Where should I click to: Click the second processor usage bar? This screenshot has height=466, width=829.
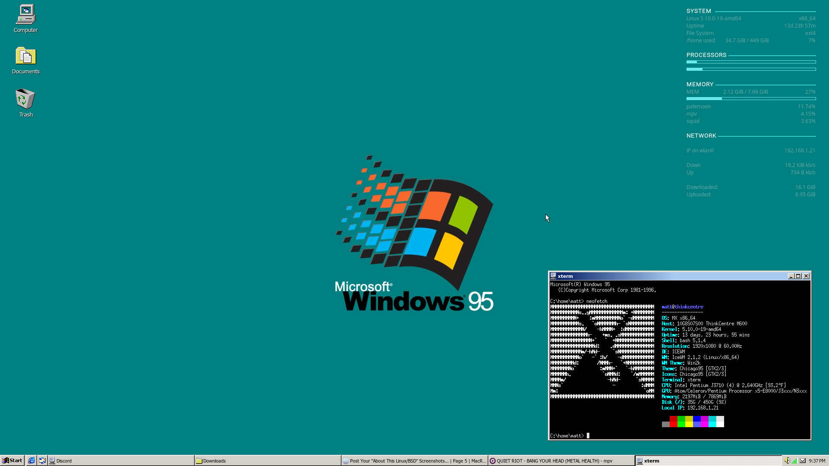[x=751, y=69]
